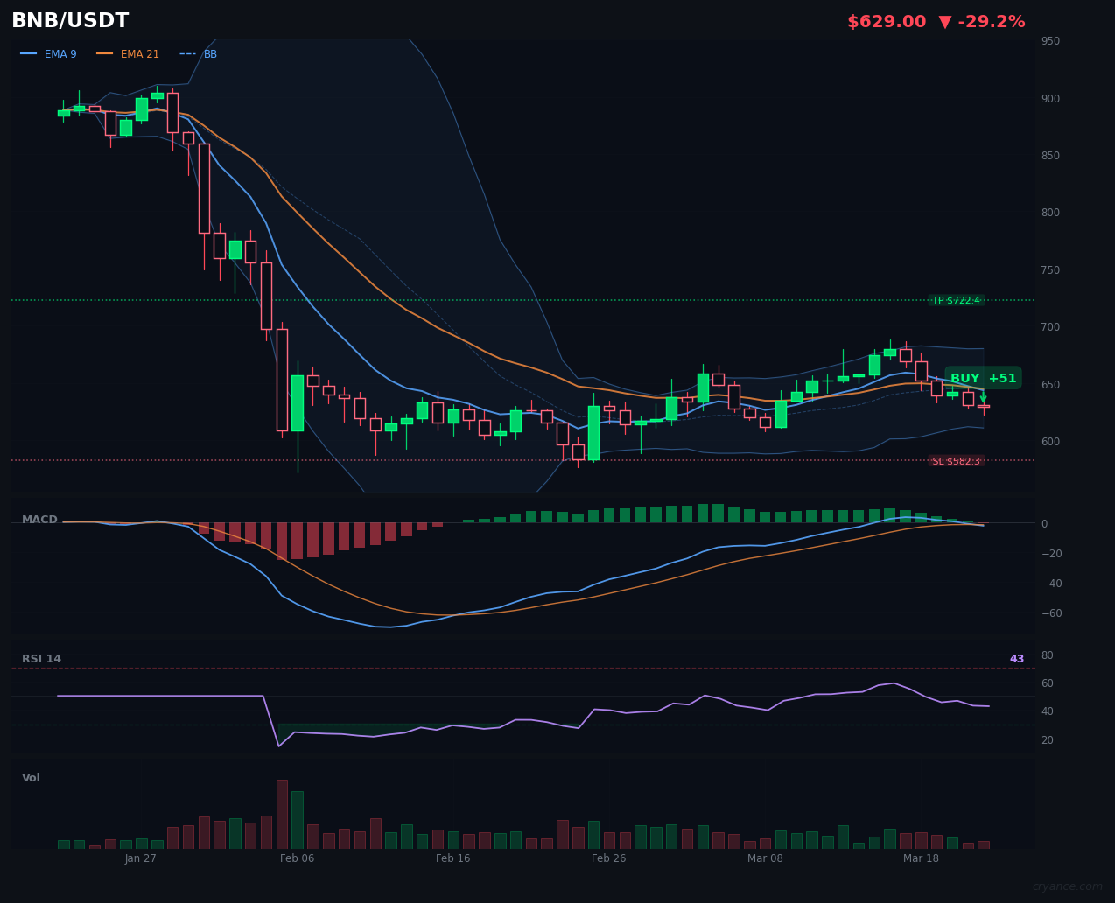
Task: Click the RSI value 43 readout
Action: 1016,658
